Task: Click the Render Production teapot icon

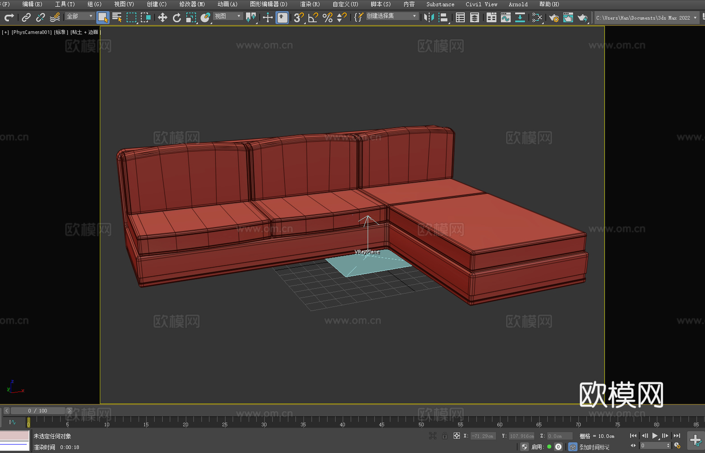Action: point(582,17)
